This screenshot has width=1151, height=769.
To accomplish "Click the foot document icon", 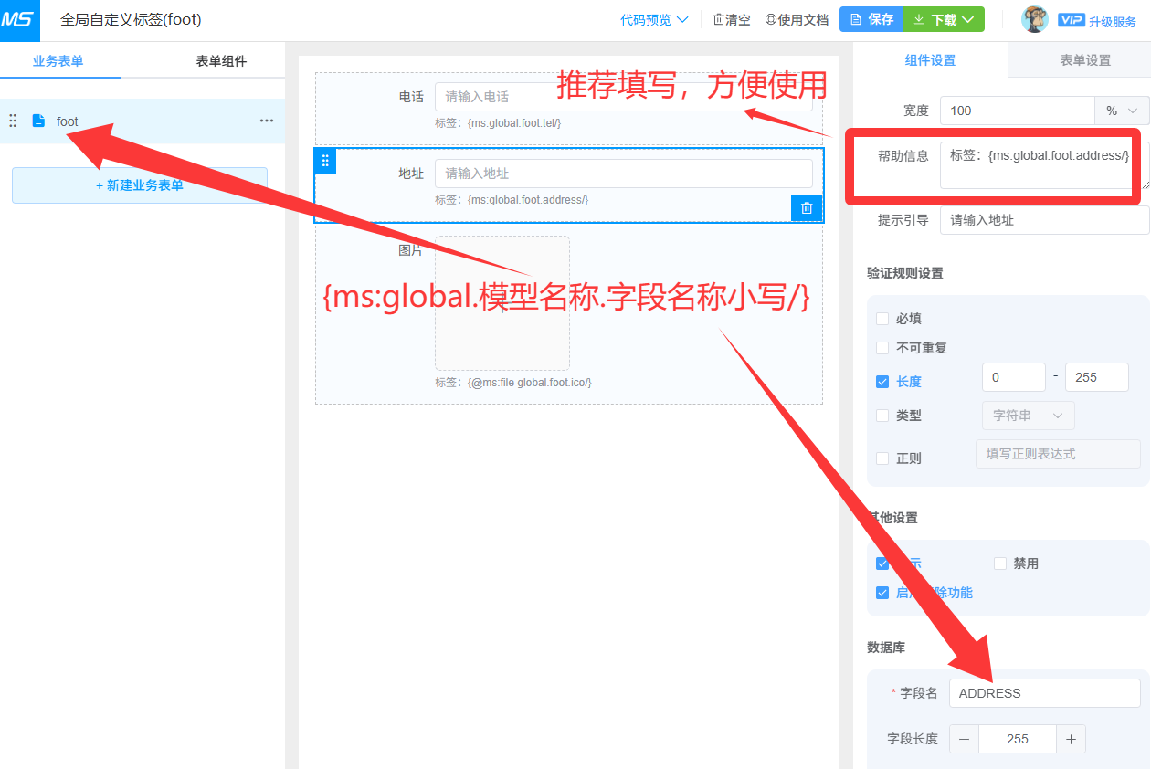I will pyautogui.click(x=38, y=121).
